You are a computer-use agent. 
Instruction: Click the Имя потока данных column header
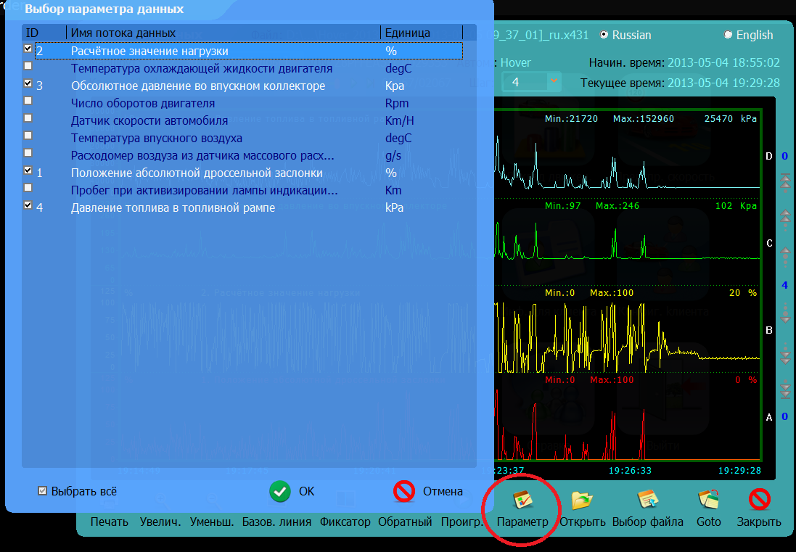223,33
